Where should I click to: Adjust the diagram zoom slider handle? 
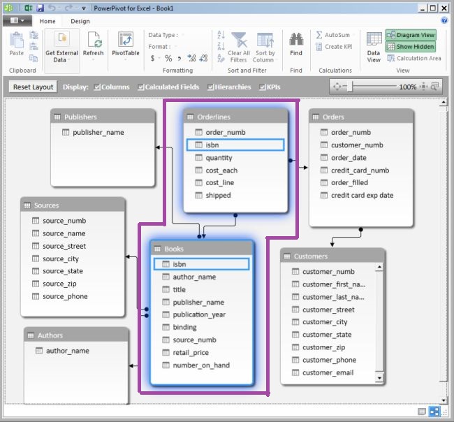[x=350, y=87]
